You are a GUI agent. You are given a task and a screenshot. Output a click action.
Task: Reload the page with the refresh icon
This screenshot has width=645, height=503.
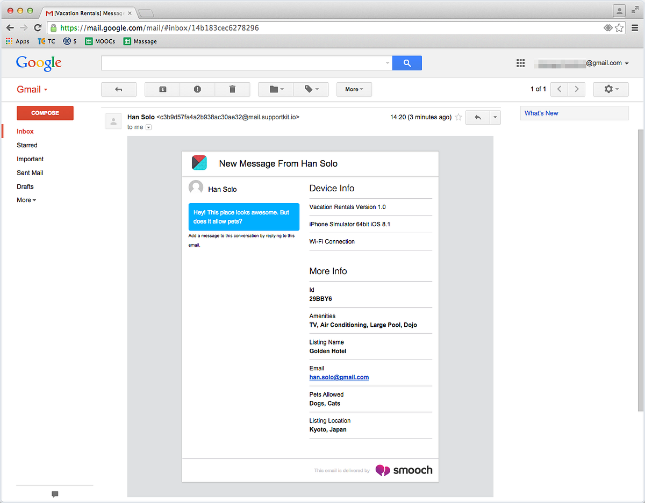38,28
